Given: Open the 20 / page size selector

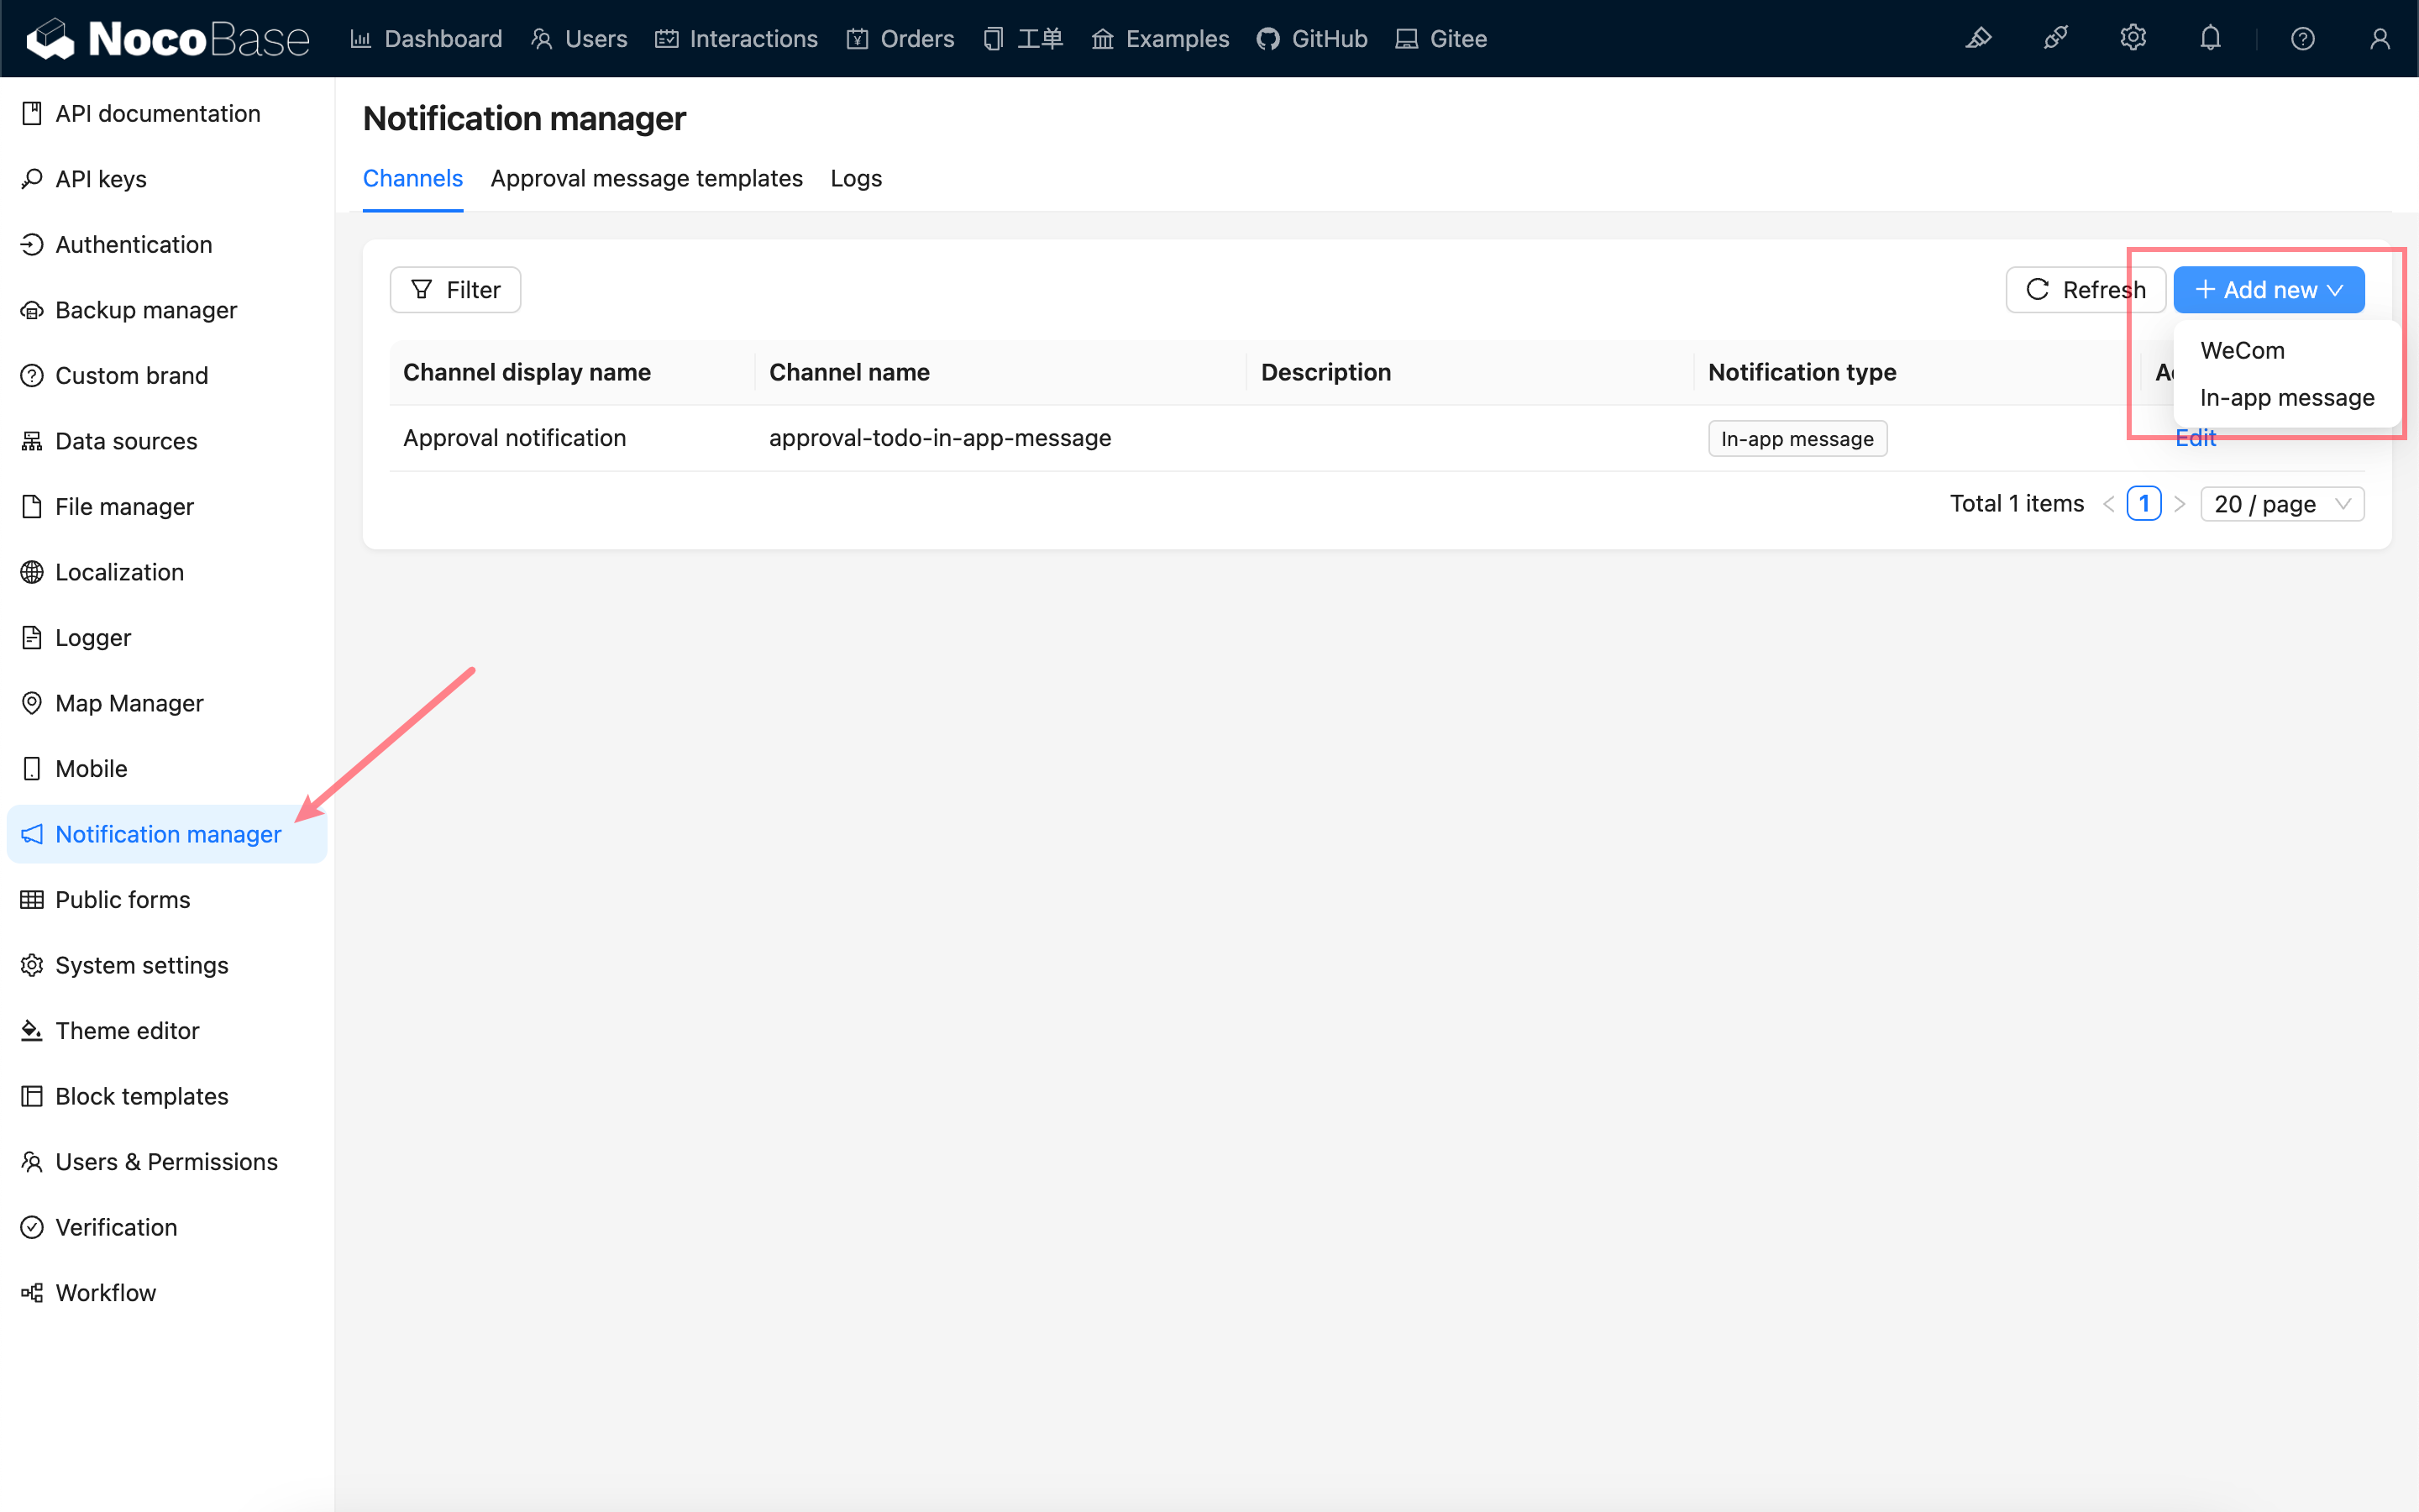Looking at the screenshot, I should click(2281, 504).
